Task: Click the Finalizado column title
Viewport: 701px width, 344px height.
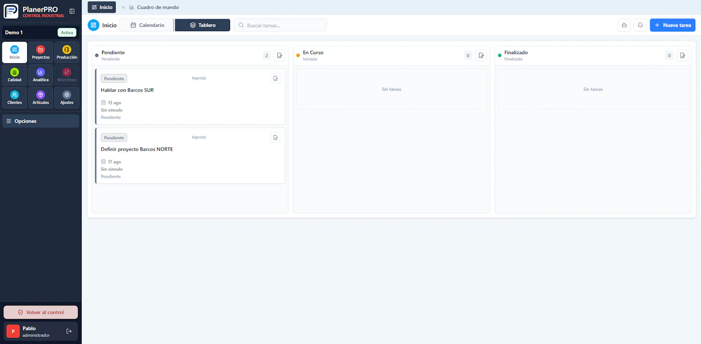Action: pyautogui.click(x=516, y=53)
